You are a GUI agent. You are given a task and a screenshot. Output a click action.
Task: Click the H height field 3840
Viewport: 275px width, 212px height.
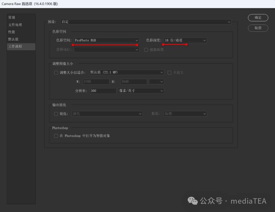[134, 82]
